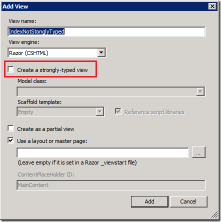The width and height of the screenshot is (221, 222).
Task: Click the layout or master page path field
Action: coord(103,152)
